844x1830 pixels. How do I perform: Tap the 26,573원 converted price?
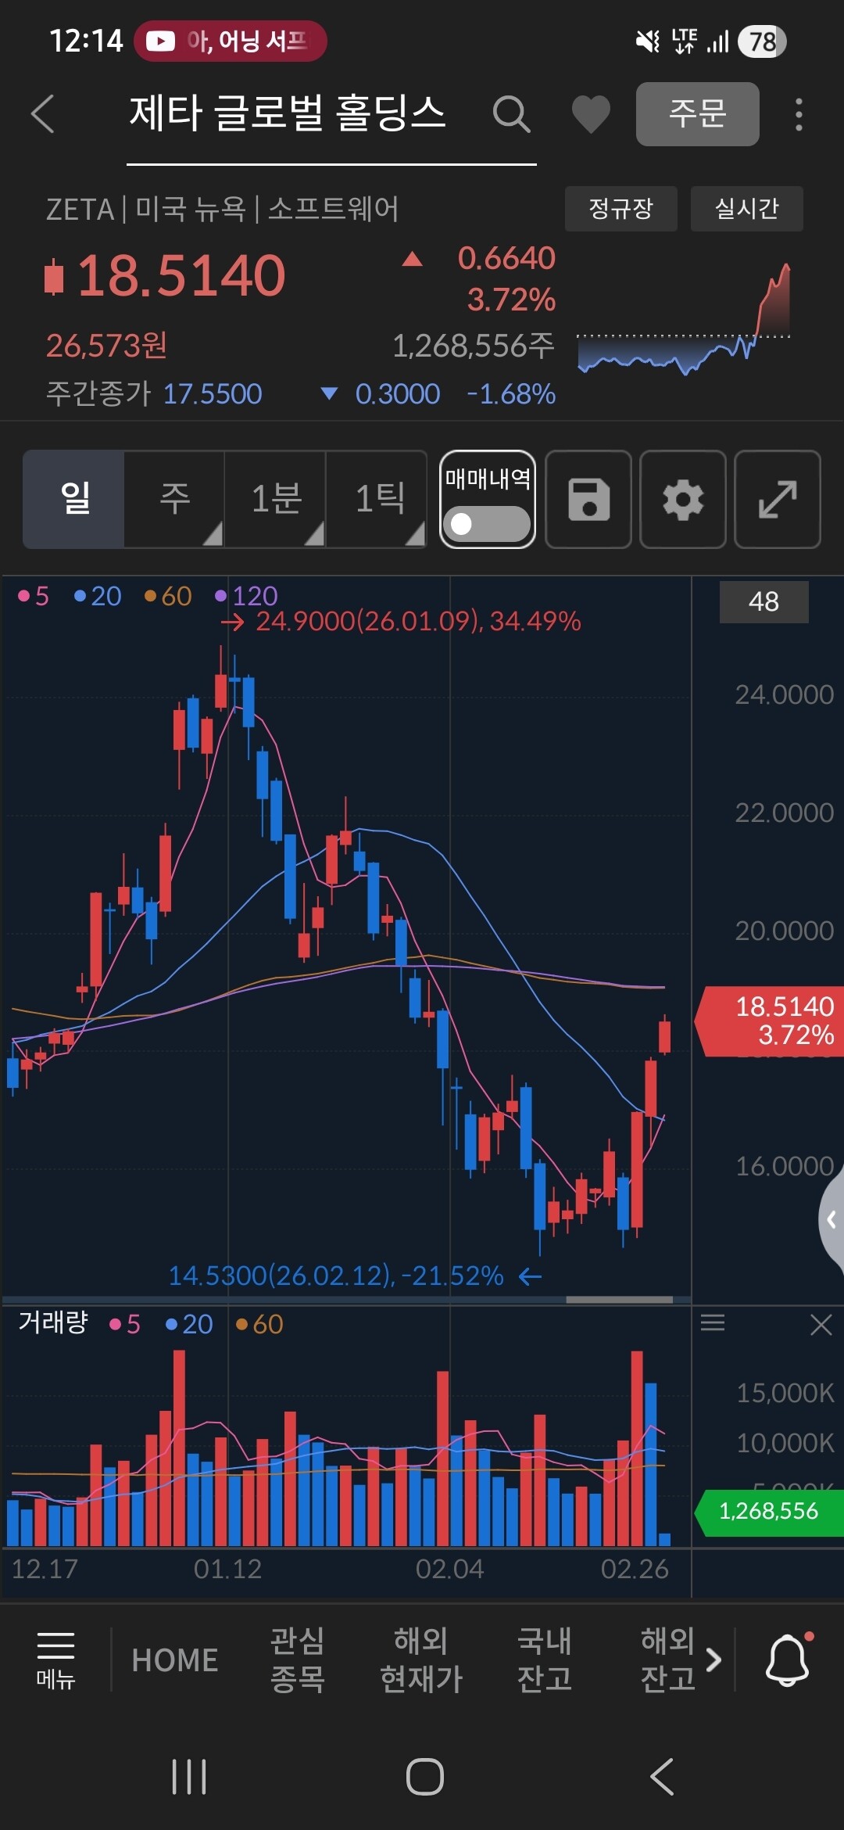click(x=106, y=345)
